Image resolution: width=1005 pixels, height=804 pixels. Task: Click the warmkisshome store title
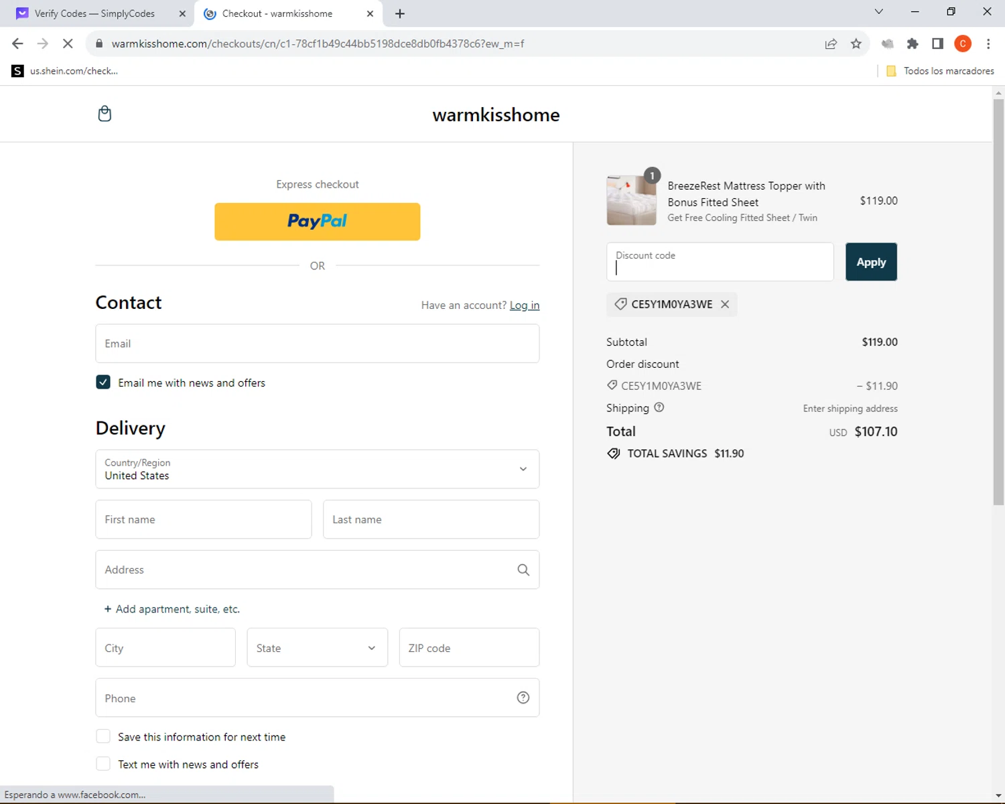click(x=496, y=115)
